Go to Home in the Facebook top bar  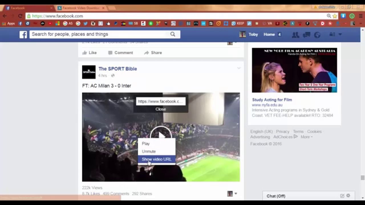[x=269, y=34]
